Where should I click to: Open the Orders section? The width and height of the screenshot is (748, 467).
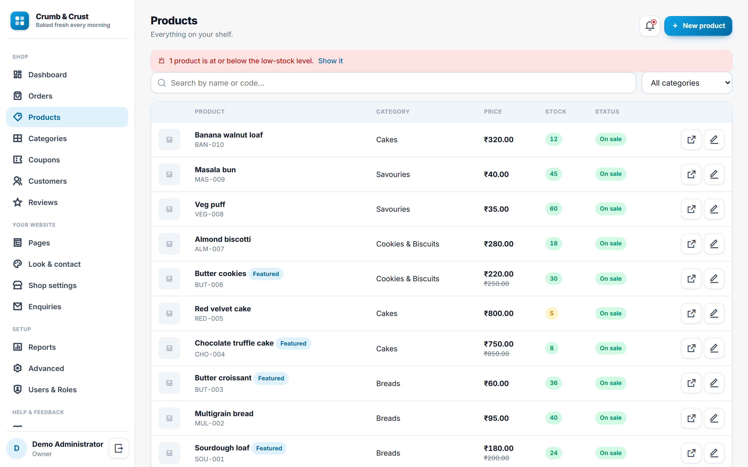point(67,96)
